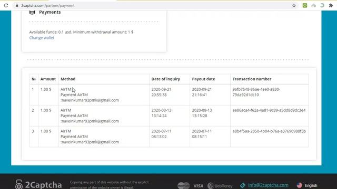Click the WebMoney logo in the footer
Image resolution: width=337 pixels, height=189 pixels.
[x=220, y=186]
